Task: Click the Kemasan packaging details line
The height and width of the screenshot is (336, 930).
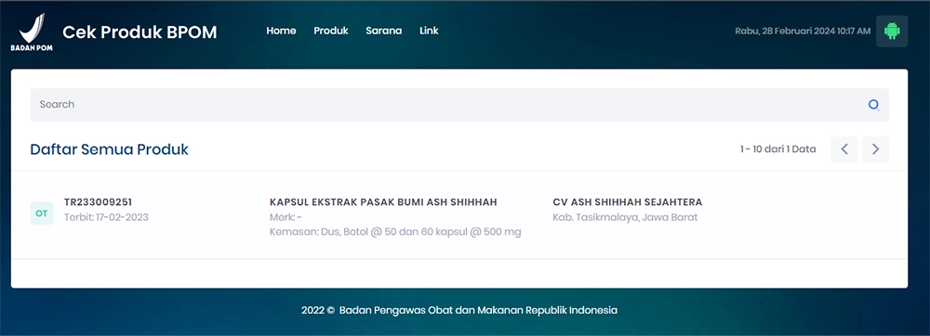Action: click(x=395, y=232)
